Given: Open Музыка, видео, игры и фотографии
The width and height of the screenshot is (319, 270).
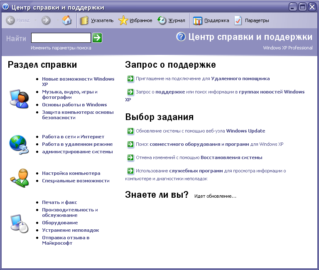Looking at the screenshot, I should click(70, 94).
